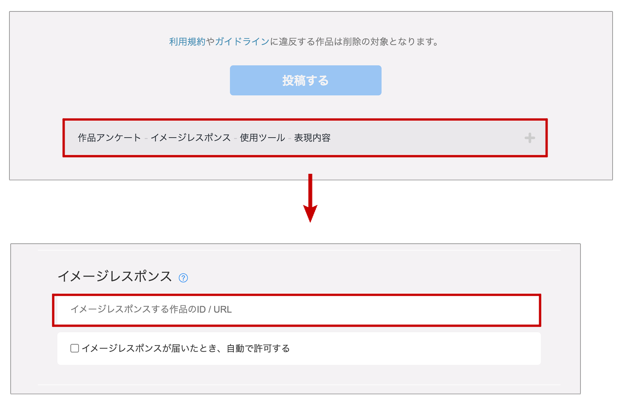Click the red downward arrow graphic
Viewport: 622px width, 404px height.
[x=310, y=198]
